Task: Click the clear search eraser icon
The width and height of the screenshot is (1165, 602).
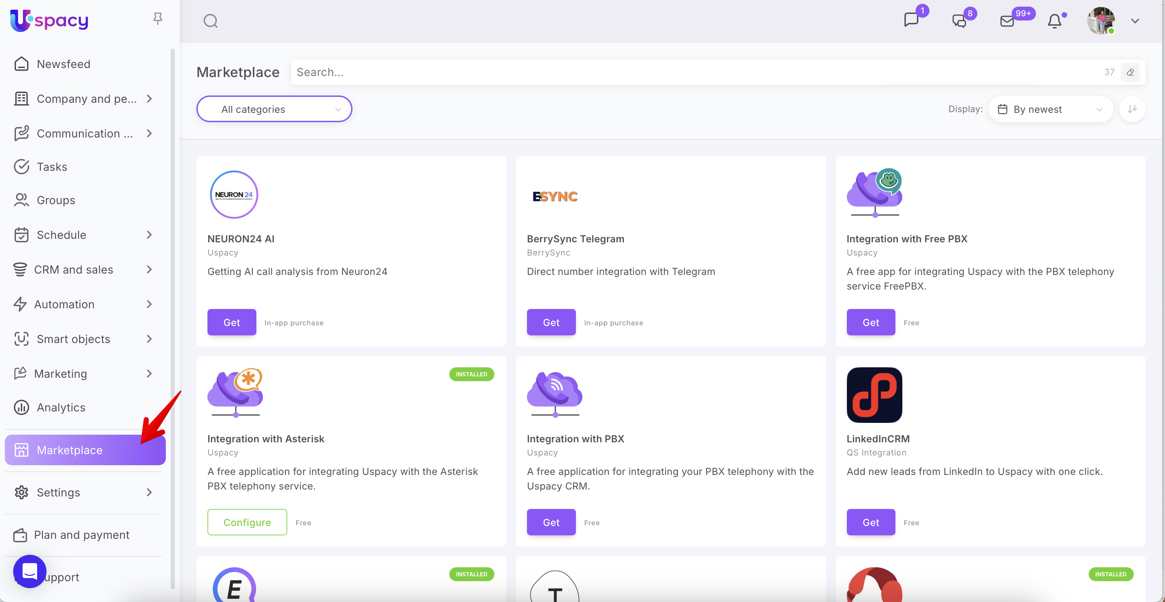Action: pyautogui.click(x=1130, y=72)
